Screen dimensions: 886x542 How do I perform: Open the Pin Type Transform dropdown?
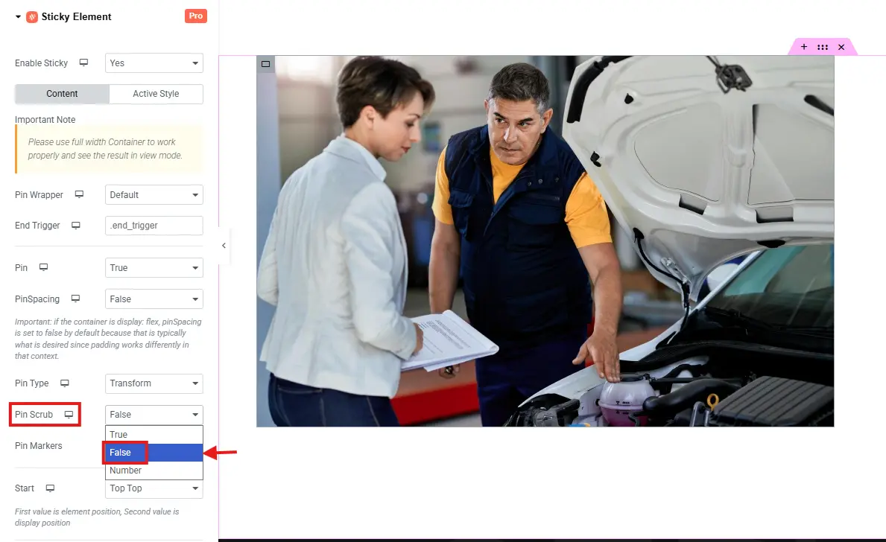click(154, 383)
